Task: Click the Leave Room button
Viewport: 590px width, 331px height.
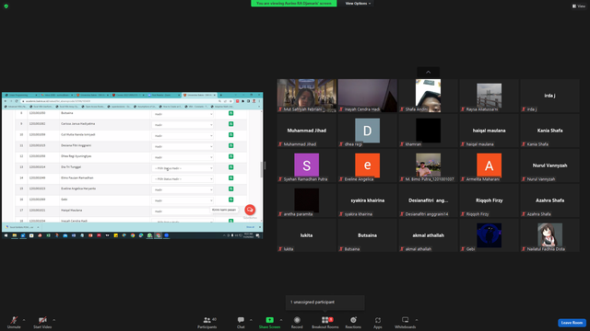Action: [572, 323]
